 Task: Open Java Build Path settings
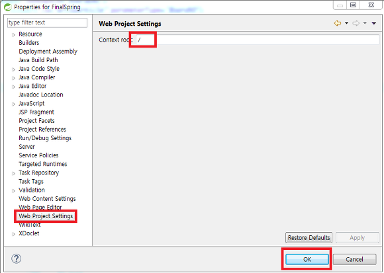[38, 60]
